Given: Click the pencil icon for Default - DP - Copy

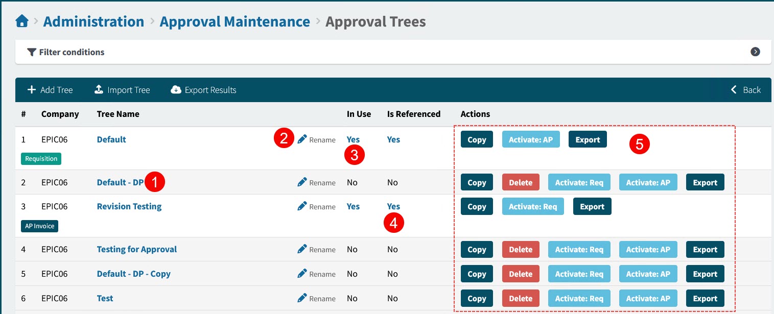Looking at the screenshot, I should click(x=302, y=273).
